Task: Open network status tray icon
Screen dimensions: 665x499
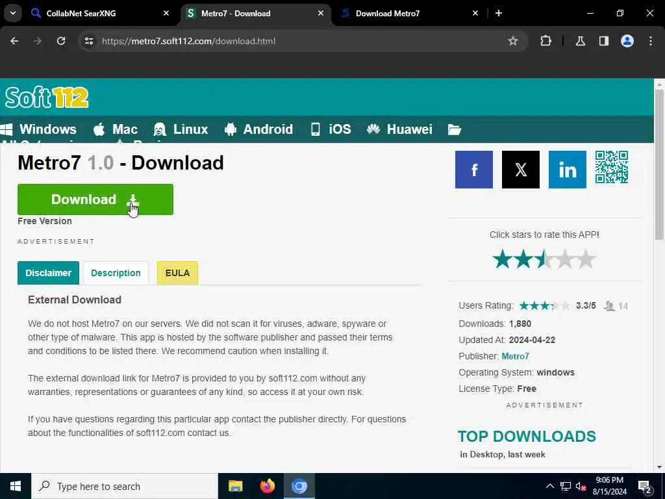Action: tap(566, 486)
